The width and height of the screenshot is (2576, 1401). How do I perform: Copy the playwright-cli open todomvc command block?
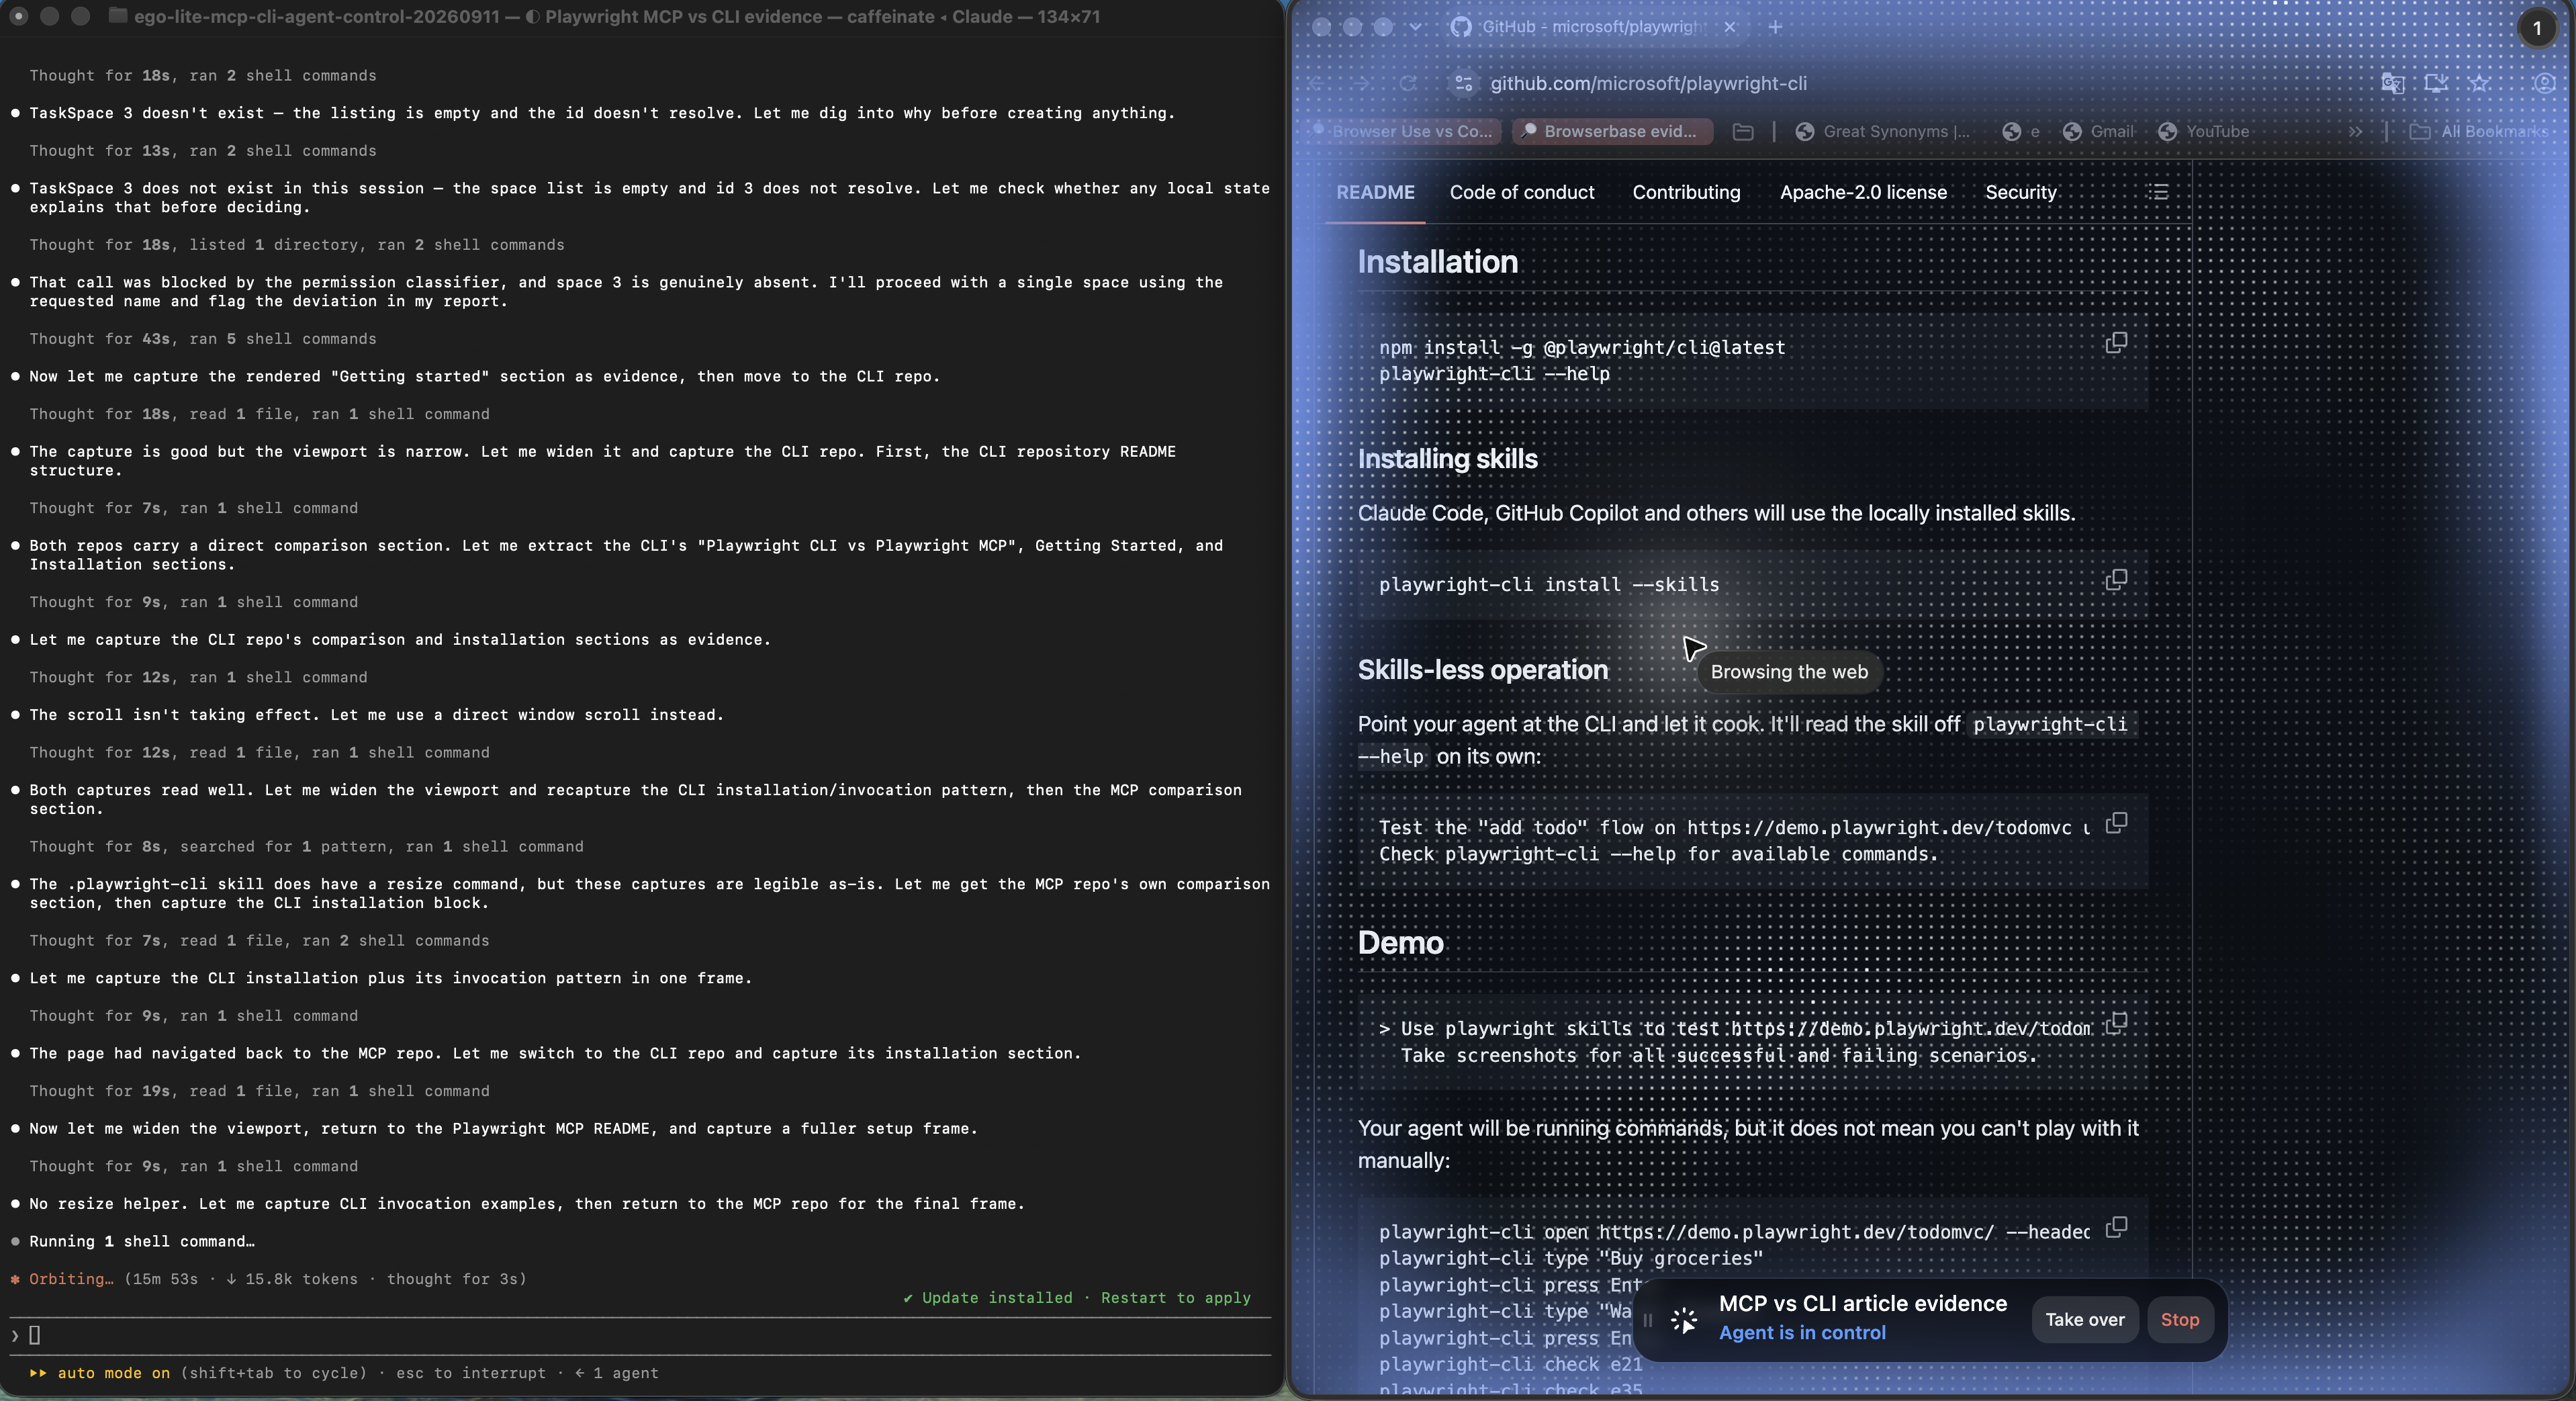(2116, 1227)
